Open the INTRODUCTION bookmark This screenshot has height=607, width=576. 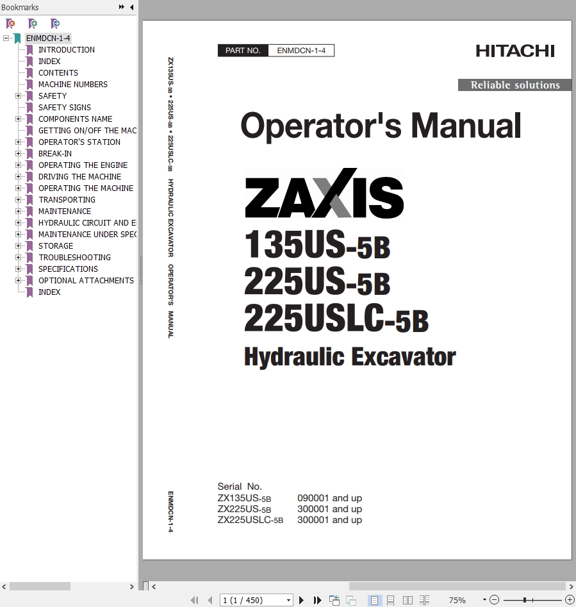pos(67,49)
